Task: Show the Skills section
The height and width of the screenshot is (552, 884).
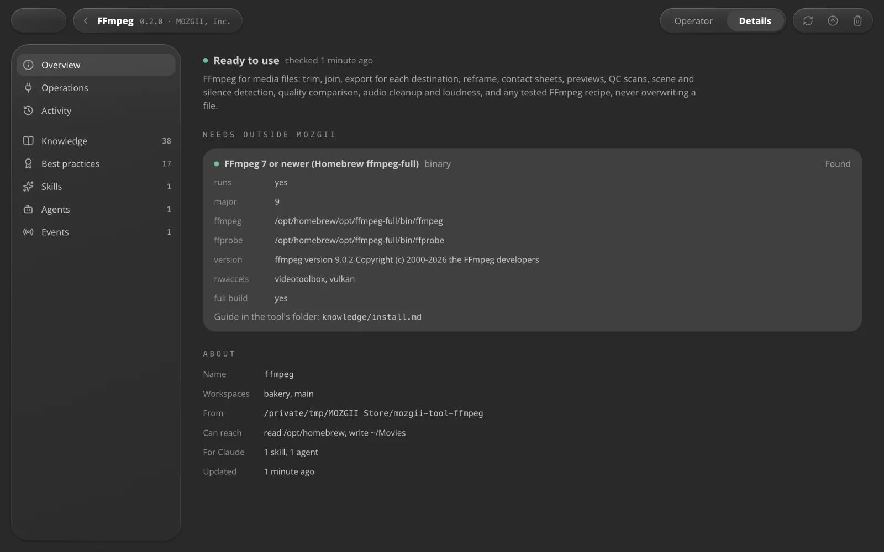Action: point(96,187)
